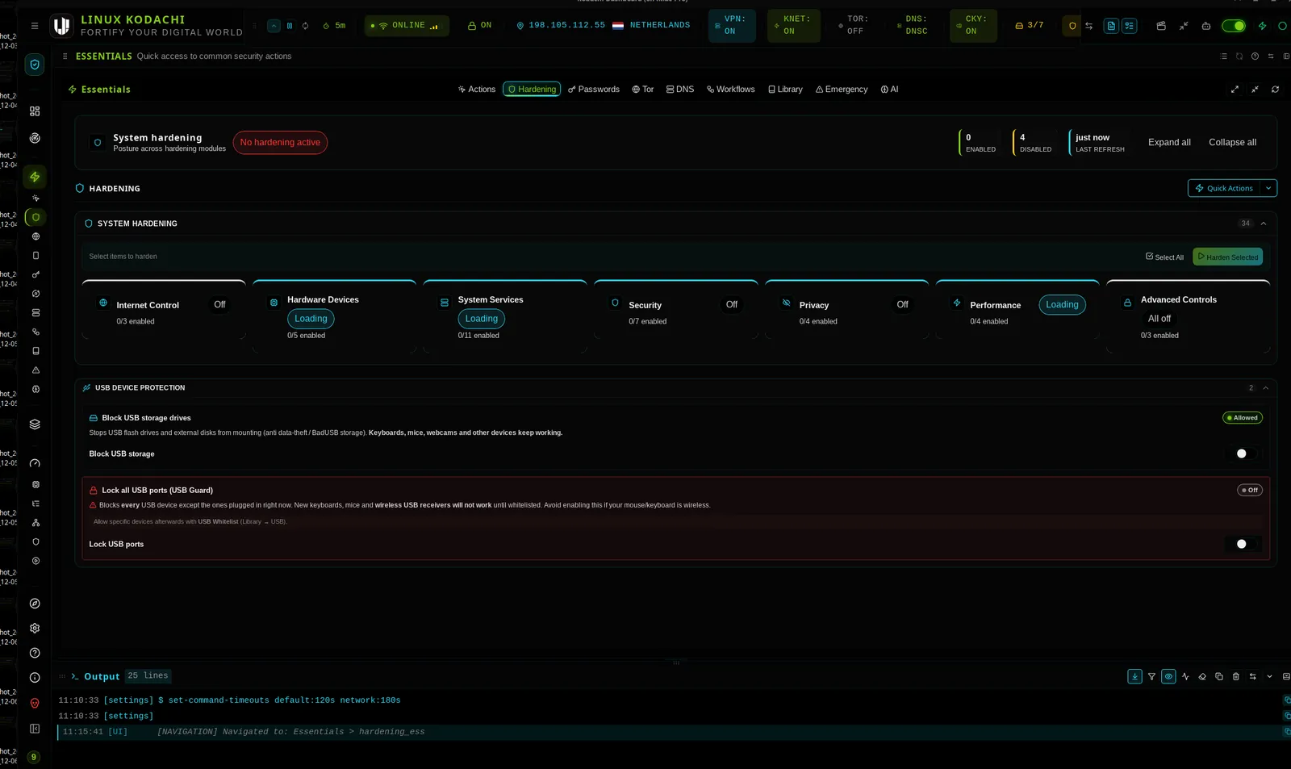
Task: Click Collapse all
Action: tap(1232, 143)
